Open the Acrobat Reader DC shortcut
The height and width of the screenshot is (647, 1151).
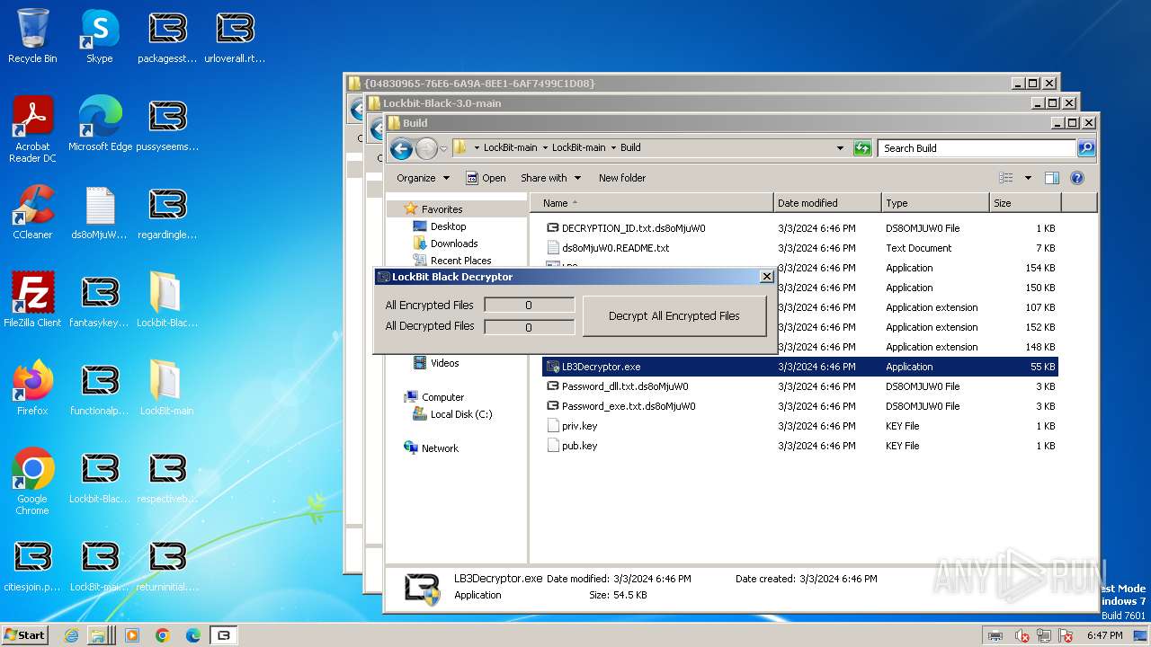tap(32, 129)
